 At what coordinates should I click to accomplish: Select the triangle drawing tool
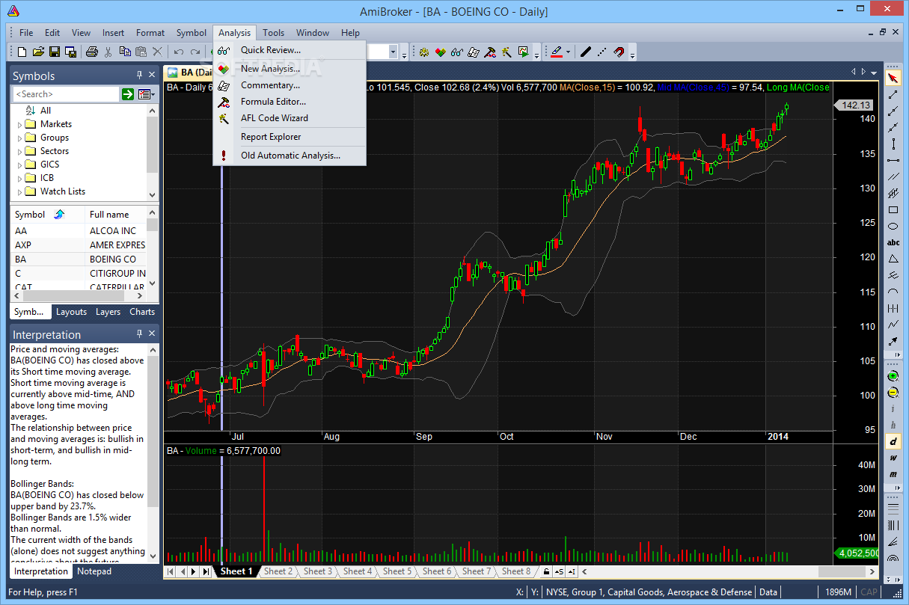tap(893, 259)
